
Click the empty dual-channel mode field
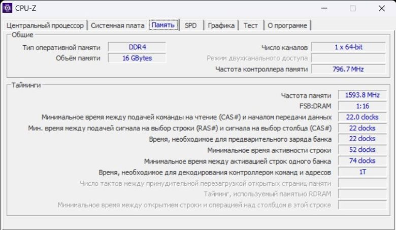(348, 58)
